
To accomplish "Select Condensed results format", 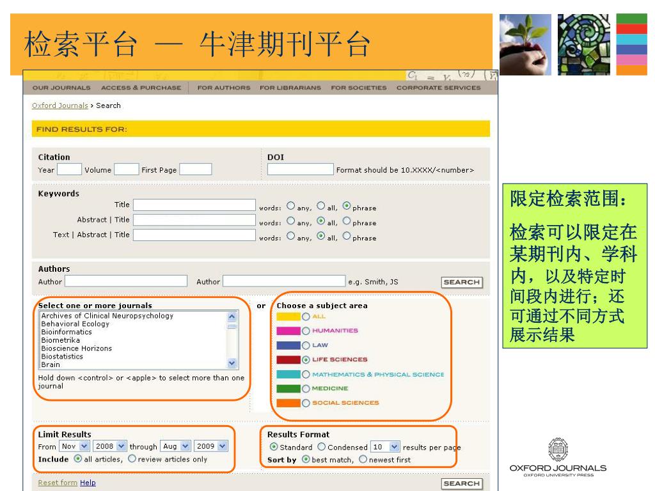I will [322, 447].
